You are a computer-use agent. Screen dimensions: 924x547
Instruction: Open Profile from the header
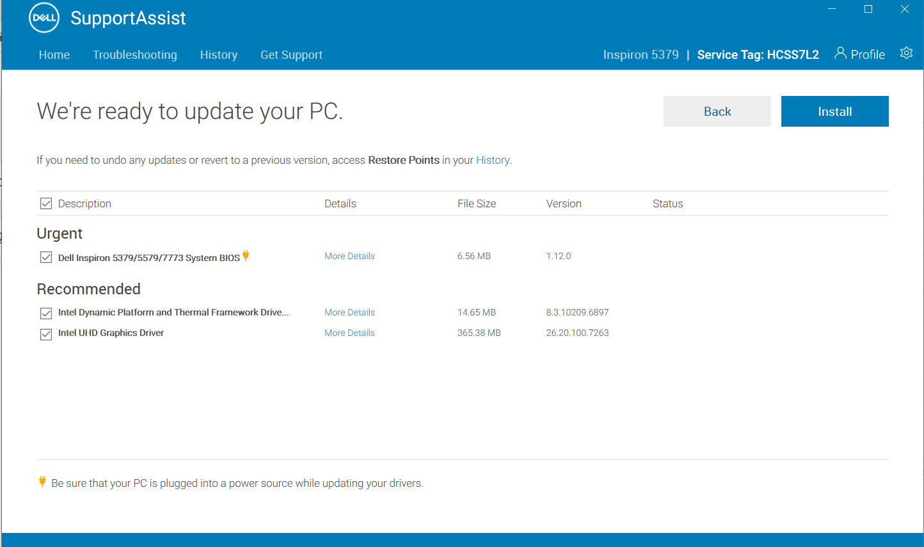(x=860, y=54)
